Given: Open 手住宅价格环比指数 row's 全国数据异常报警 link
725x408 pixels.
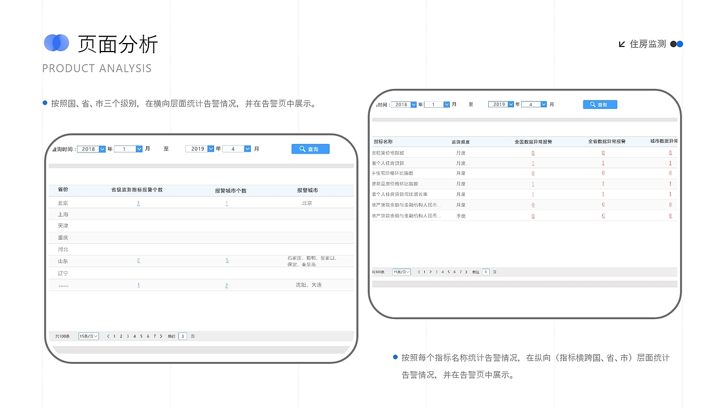Looking at the screenshot, I should click(x=533, y=173).
